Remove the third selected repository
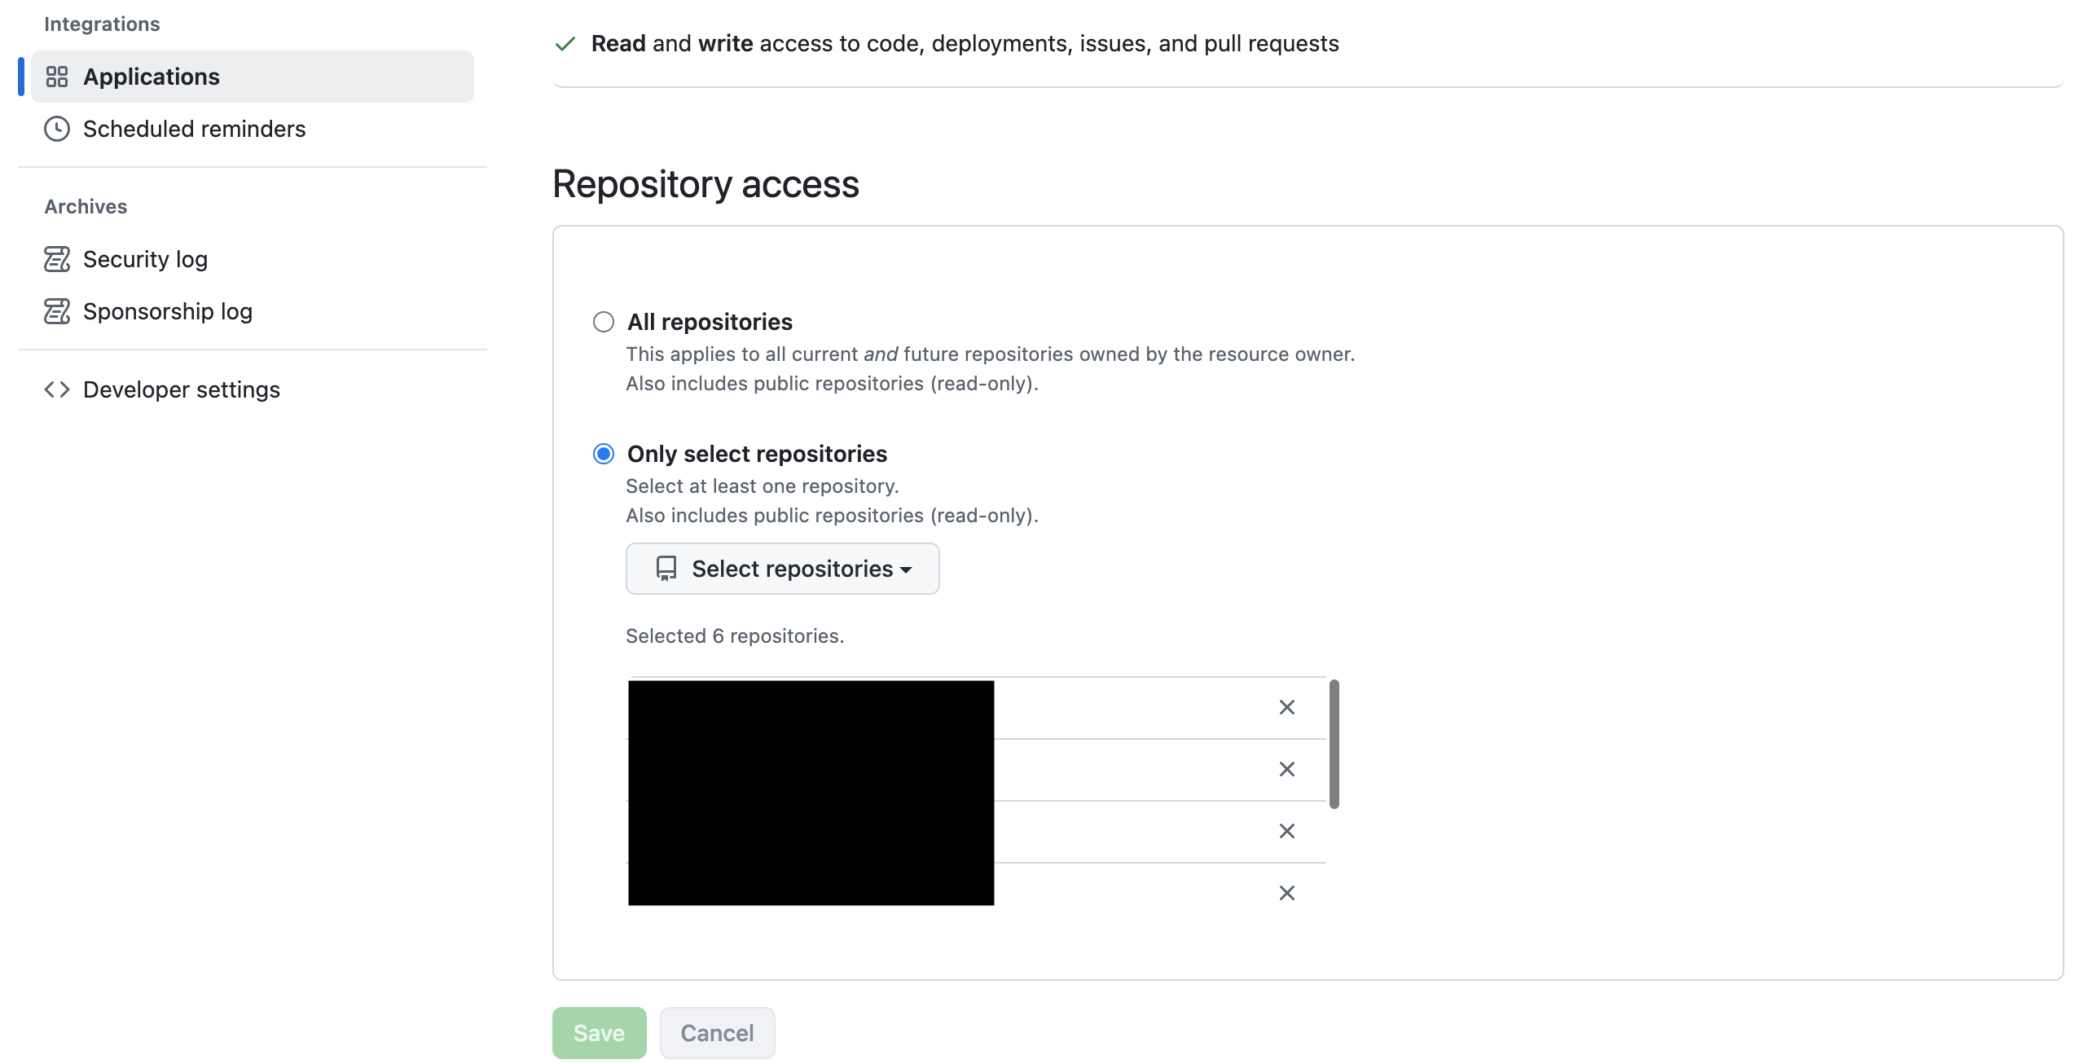 [x=1287, y=831]
